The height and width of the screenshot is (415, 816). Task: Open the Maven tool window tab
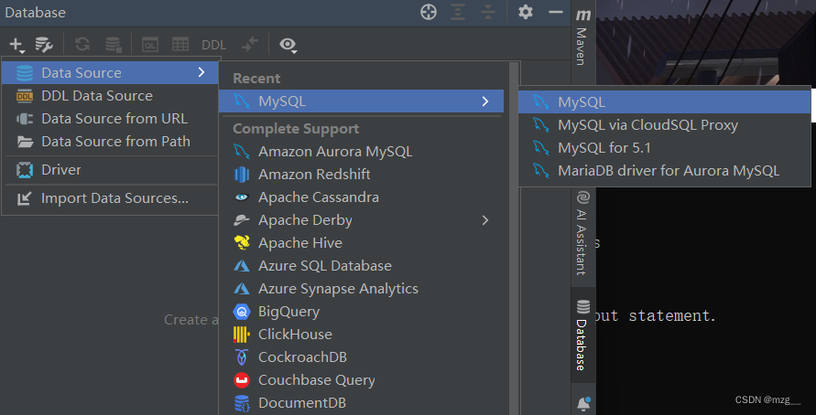pos(583,37)
